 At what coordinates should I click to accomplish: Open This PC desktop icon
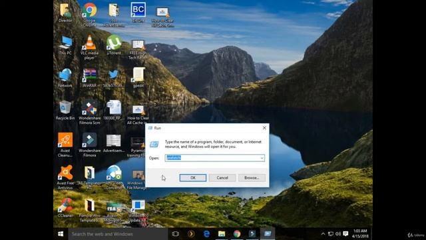pos(65,45)
